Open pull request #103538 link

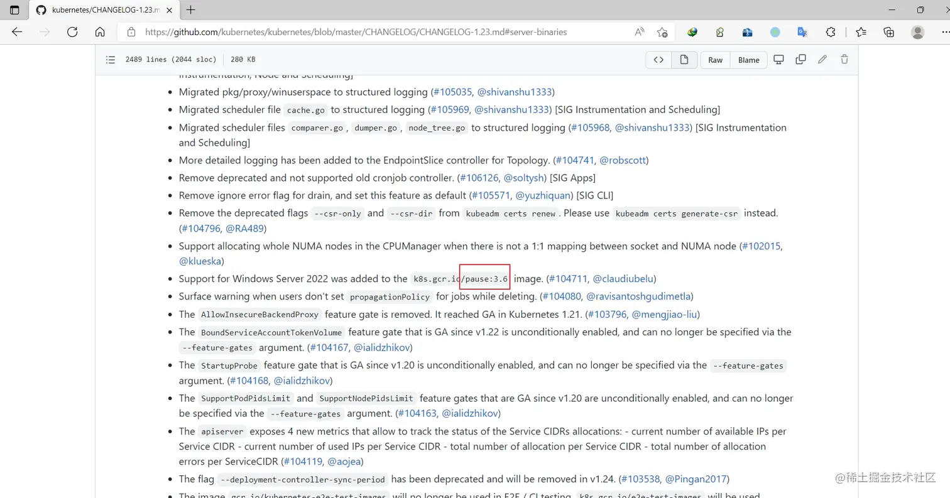640,479
